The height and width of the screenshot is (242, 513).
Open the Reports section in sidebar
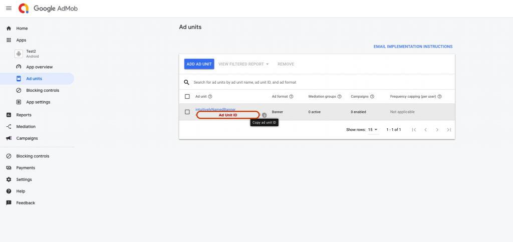24,115
